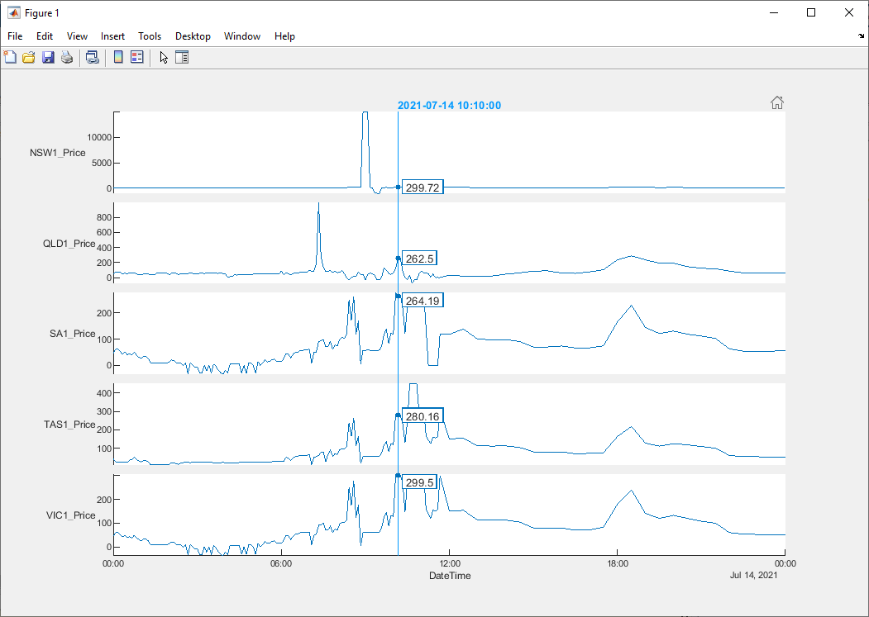Click the QLD1_Price spike peak above 800

[318, 204]
